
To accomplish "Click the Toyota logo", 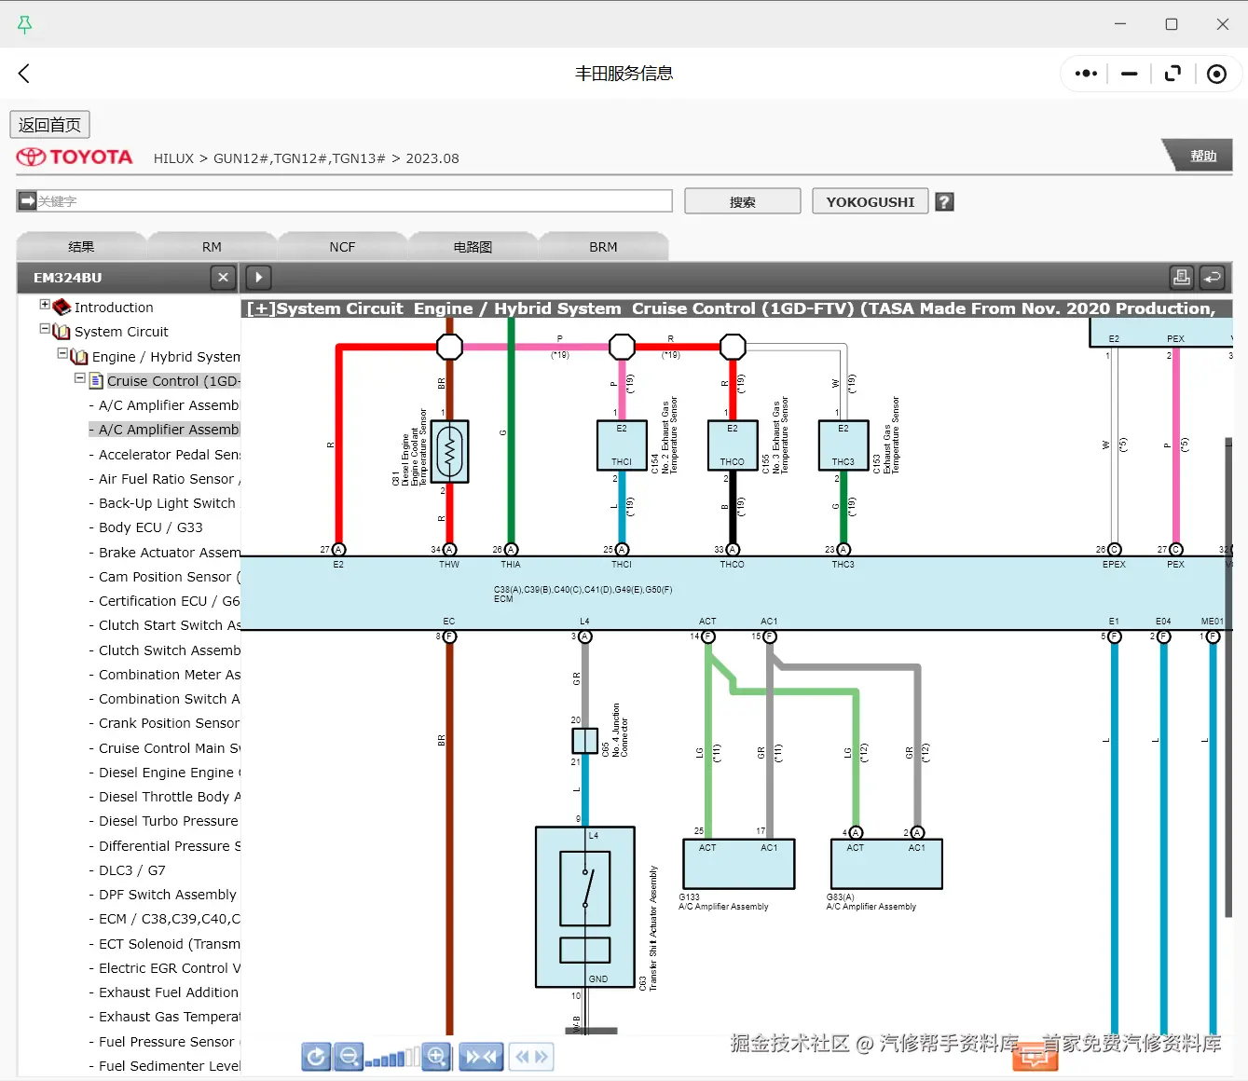I will coord(75,157).
